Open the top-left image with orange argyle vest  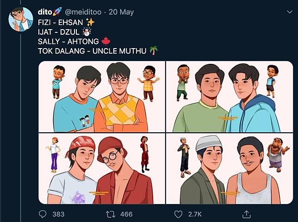click(101, 97)
